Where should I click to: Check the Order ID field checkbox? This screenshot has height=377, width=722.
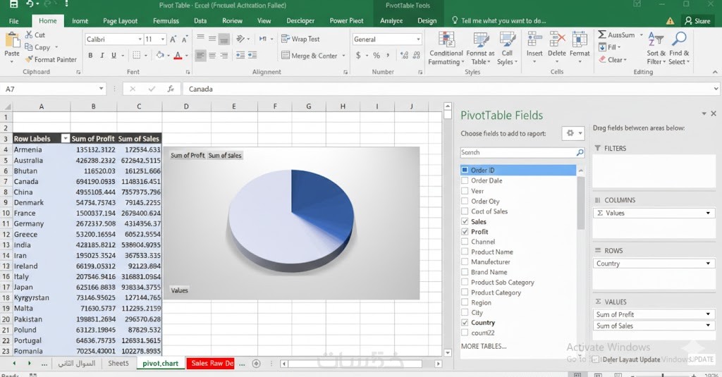point(465,171)
